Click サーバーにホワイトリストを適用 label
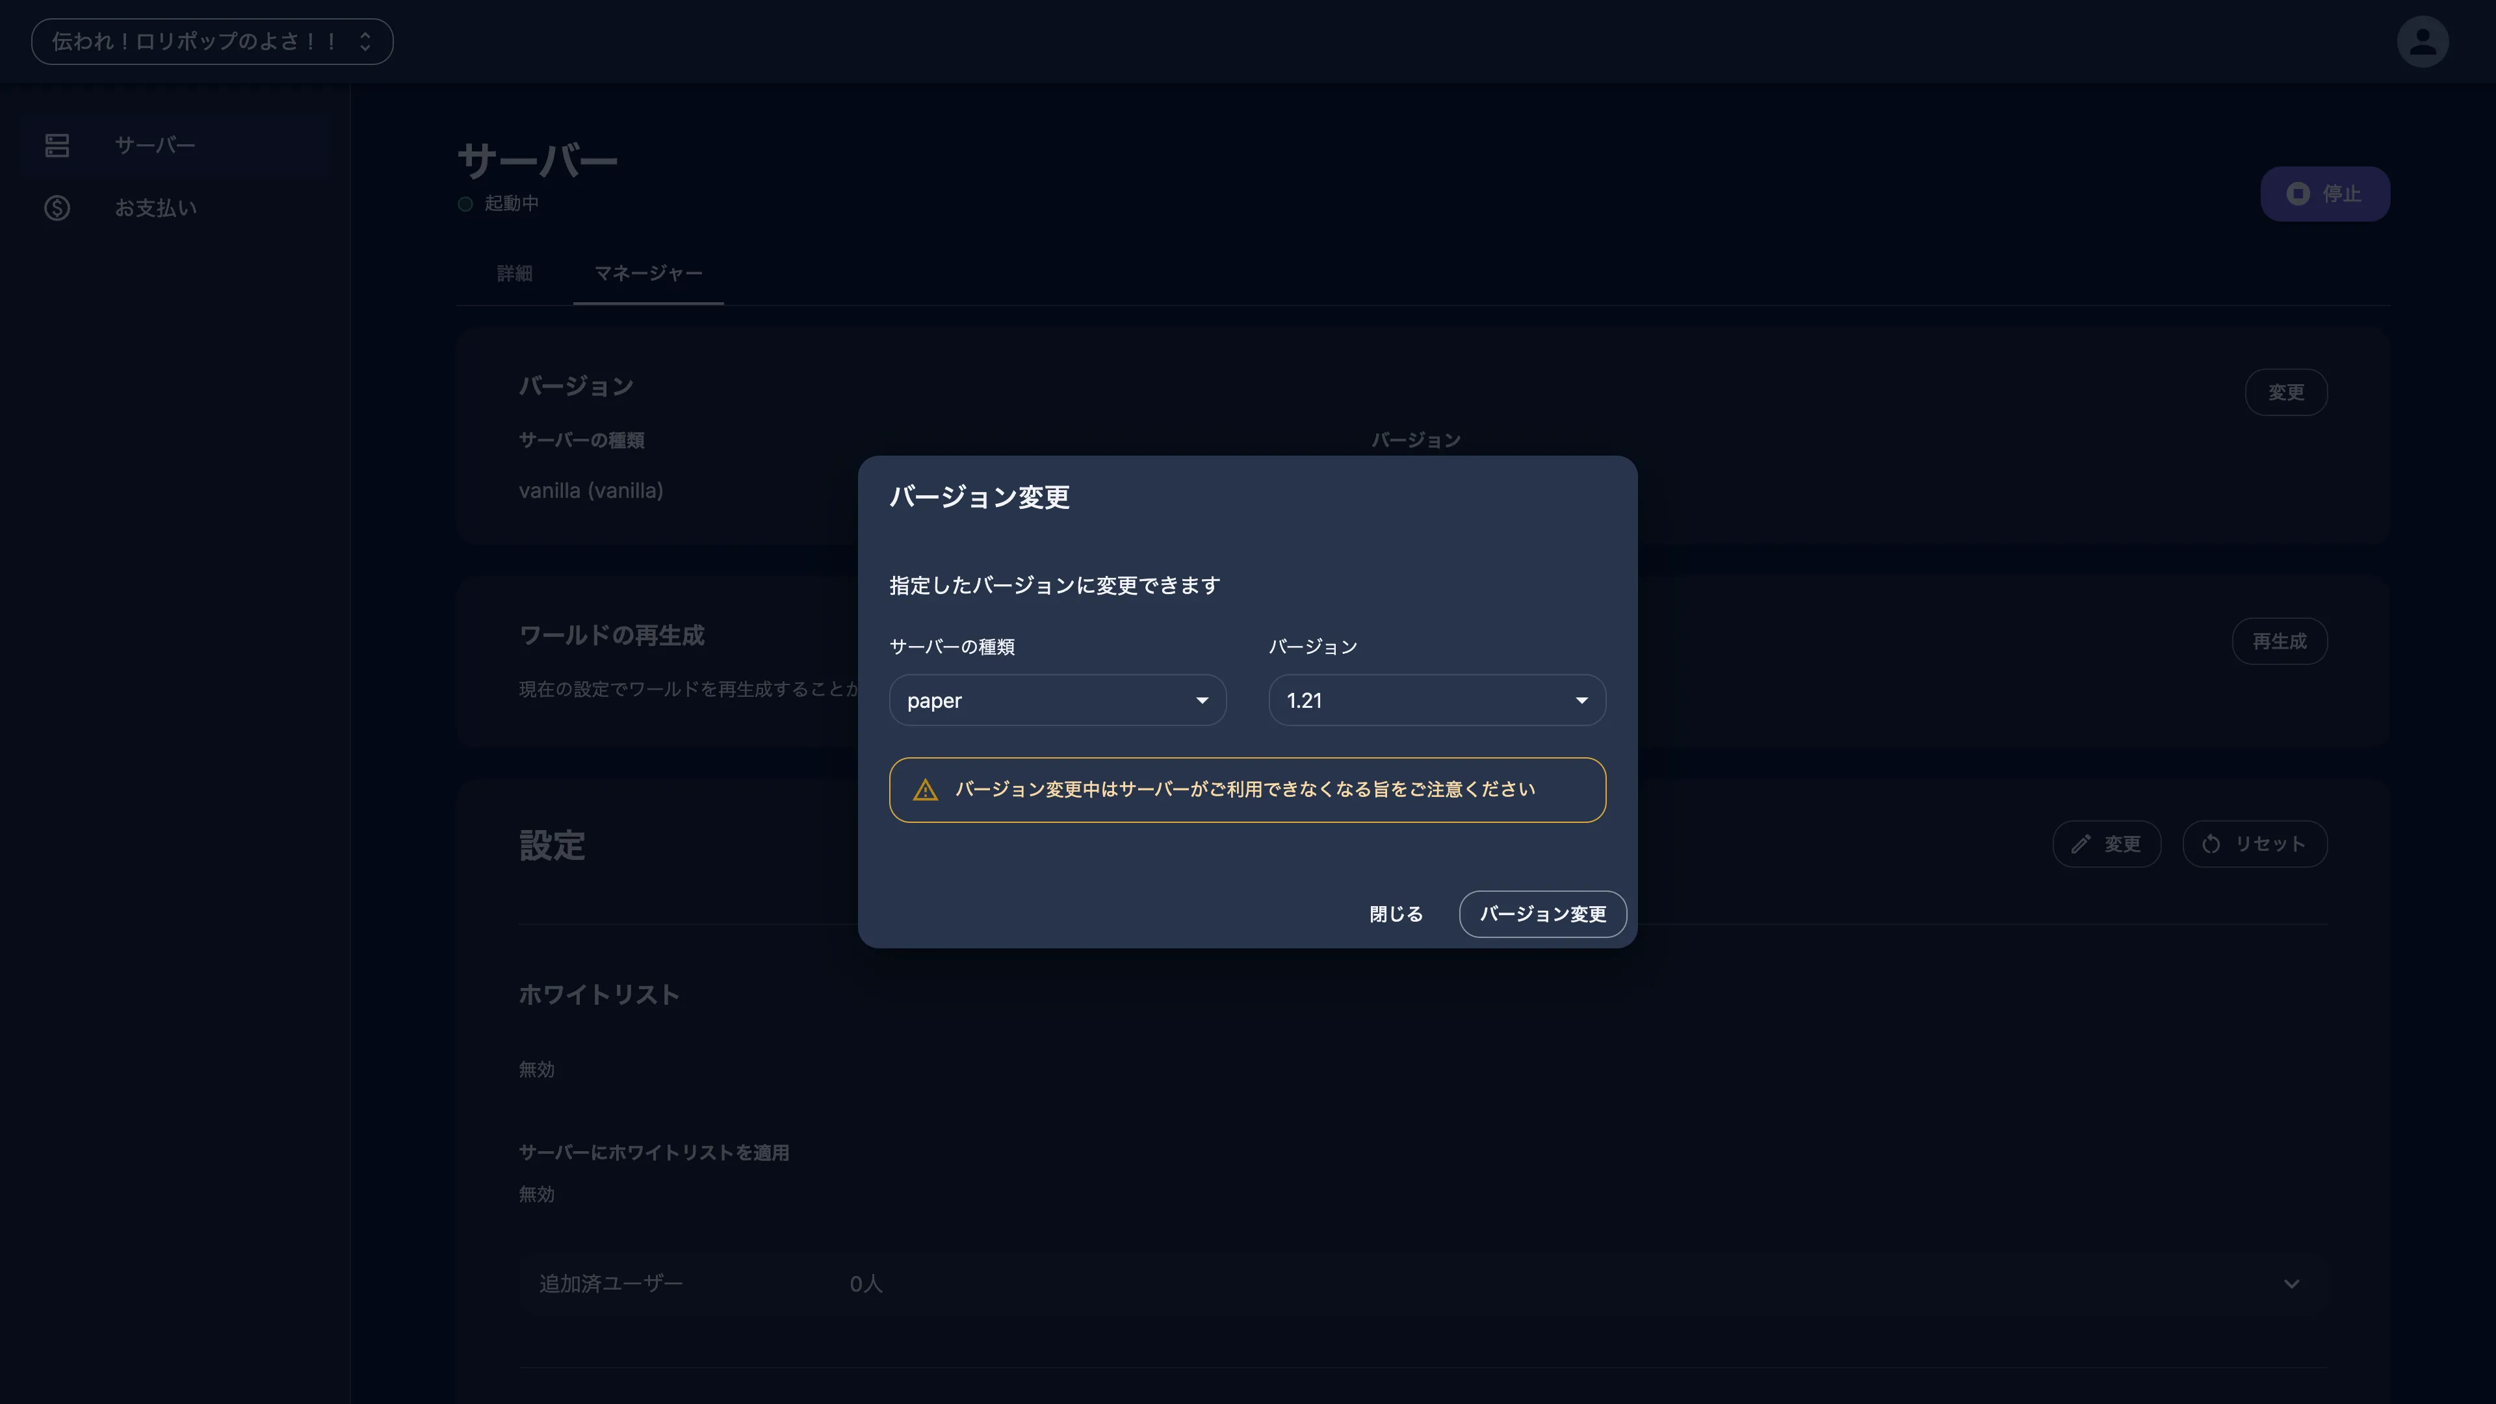 [654, 1153]
